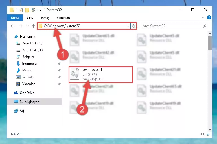Close the System32 window
The height and width of the screenshot is (144, 217).
pyautogui.click(x=206, y=10)
